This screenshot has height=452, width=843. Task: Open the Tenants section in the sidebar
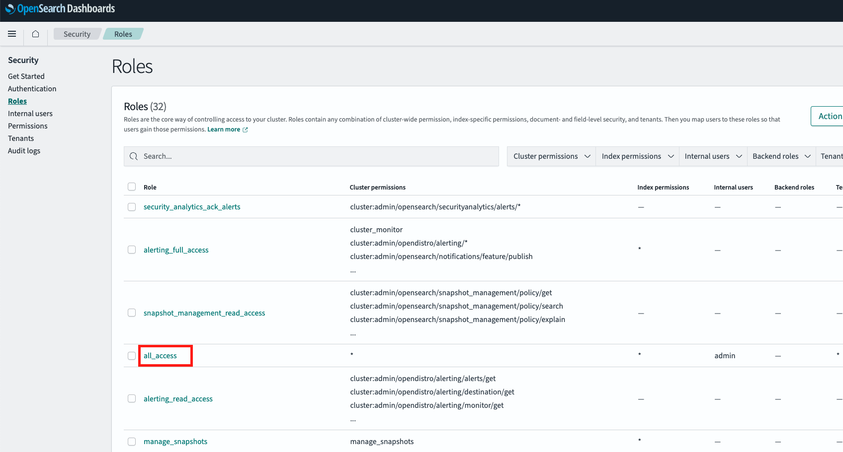[21, 138]
